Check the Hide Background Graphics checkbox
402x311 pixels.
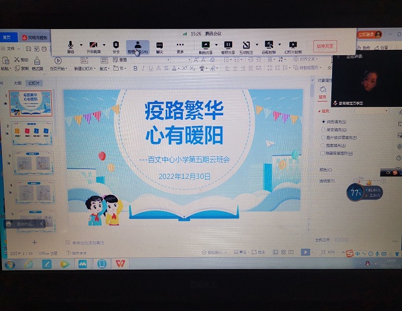coord(324,154)
